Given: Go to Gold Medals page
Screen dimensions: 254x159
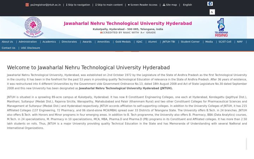Looking at the screenshot, I should [x=123, y=42].
